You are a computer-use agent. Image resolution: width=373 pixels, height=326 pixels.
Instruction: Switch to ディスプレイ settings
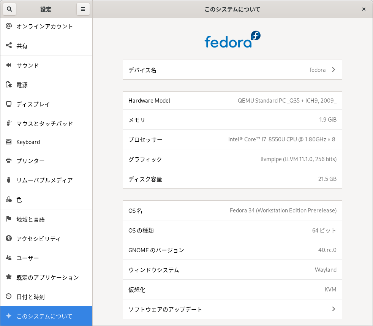[46, 104]
